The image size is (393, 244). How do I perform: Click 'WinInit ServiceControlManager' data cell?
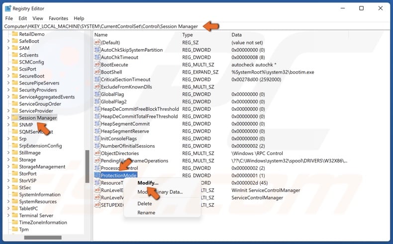pos(266,190)
